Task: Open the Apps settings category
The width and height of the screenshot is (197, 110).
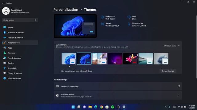Action: click(20, 48)
